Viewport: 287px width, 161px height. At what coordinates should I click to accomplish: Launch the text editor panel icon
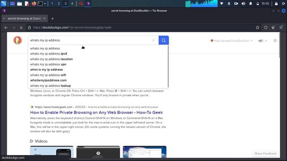pyautogui.click(x=27, y=4)
